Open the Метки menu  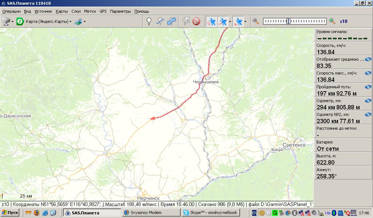(x=90, y=11)
